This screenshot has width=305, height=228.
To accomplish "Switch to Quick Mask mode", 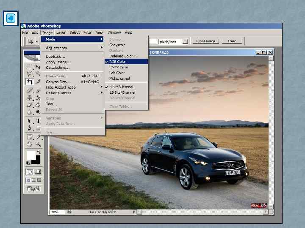I will (x=38, y=171).
